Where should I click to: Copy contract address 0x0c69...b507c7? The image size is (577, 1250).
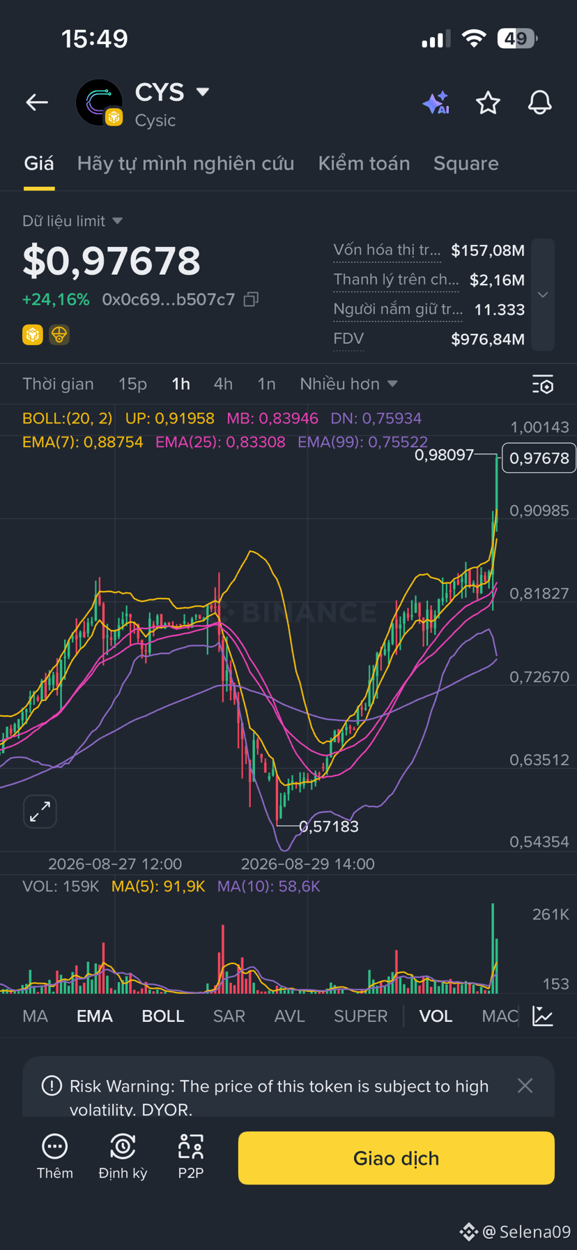pos(252,299)
